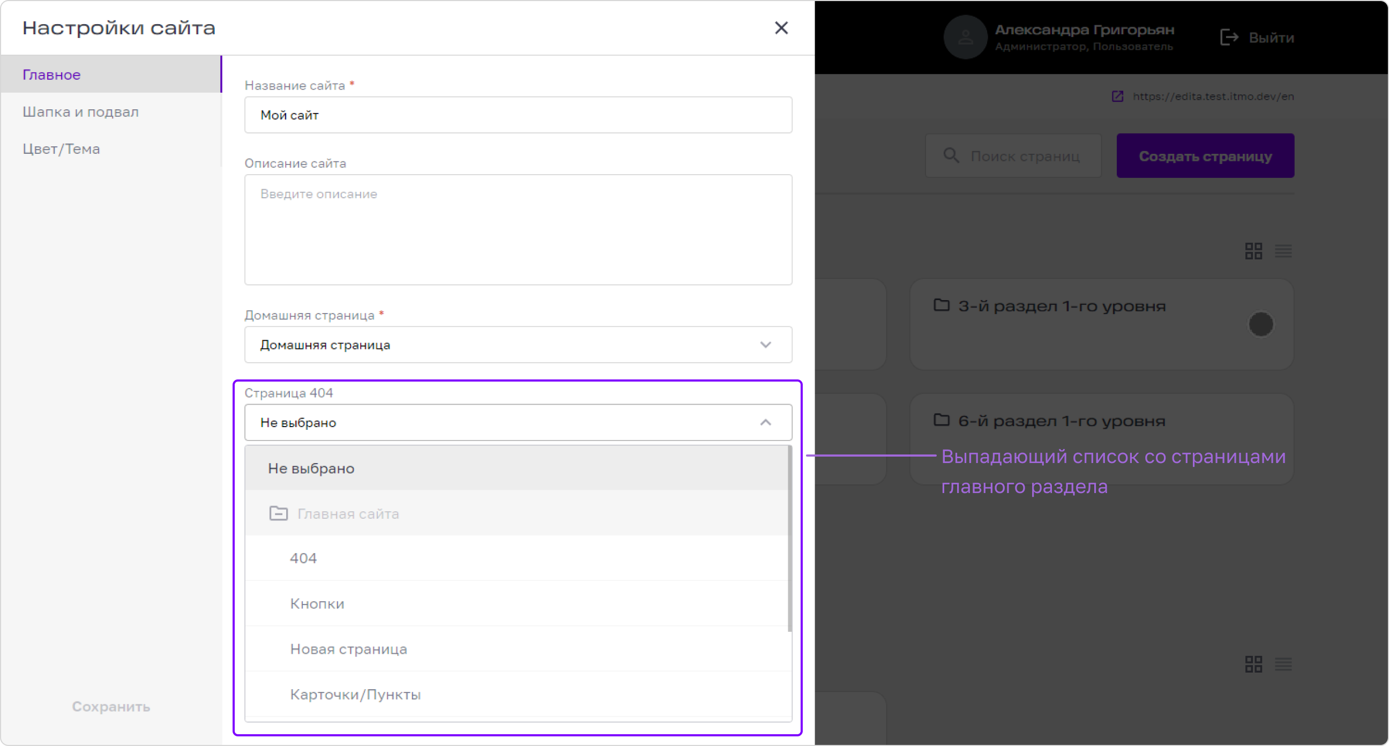Open the 6-й раздел 1-го уровня card
1389x746 pixels.
[1102, 439]
